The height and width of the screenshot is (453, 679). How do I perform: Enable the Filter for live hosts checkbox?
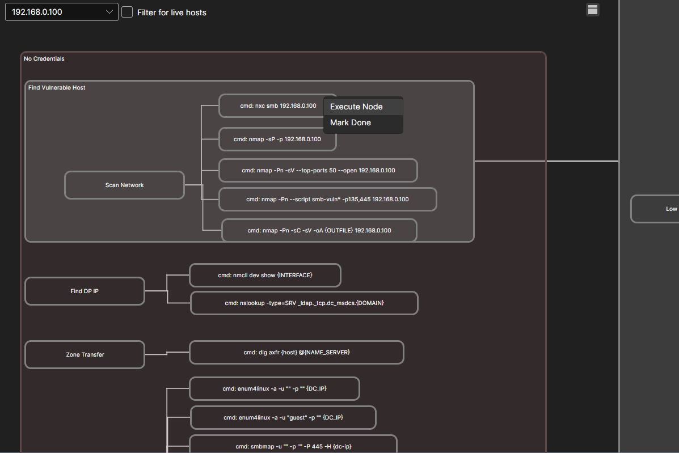click(x=127, y=12)
